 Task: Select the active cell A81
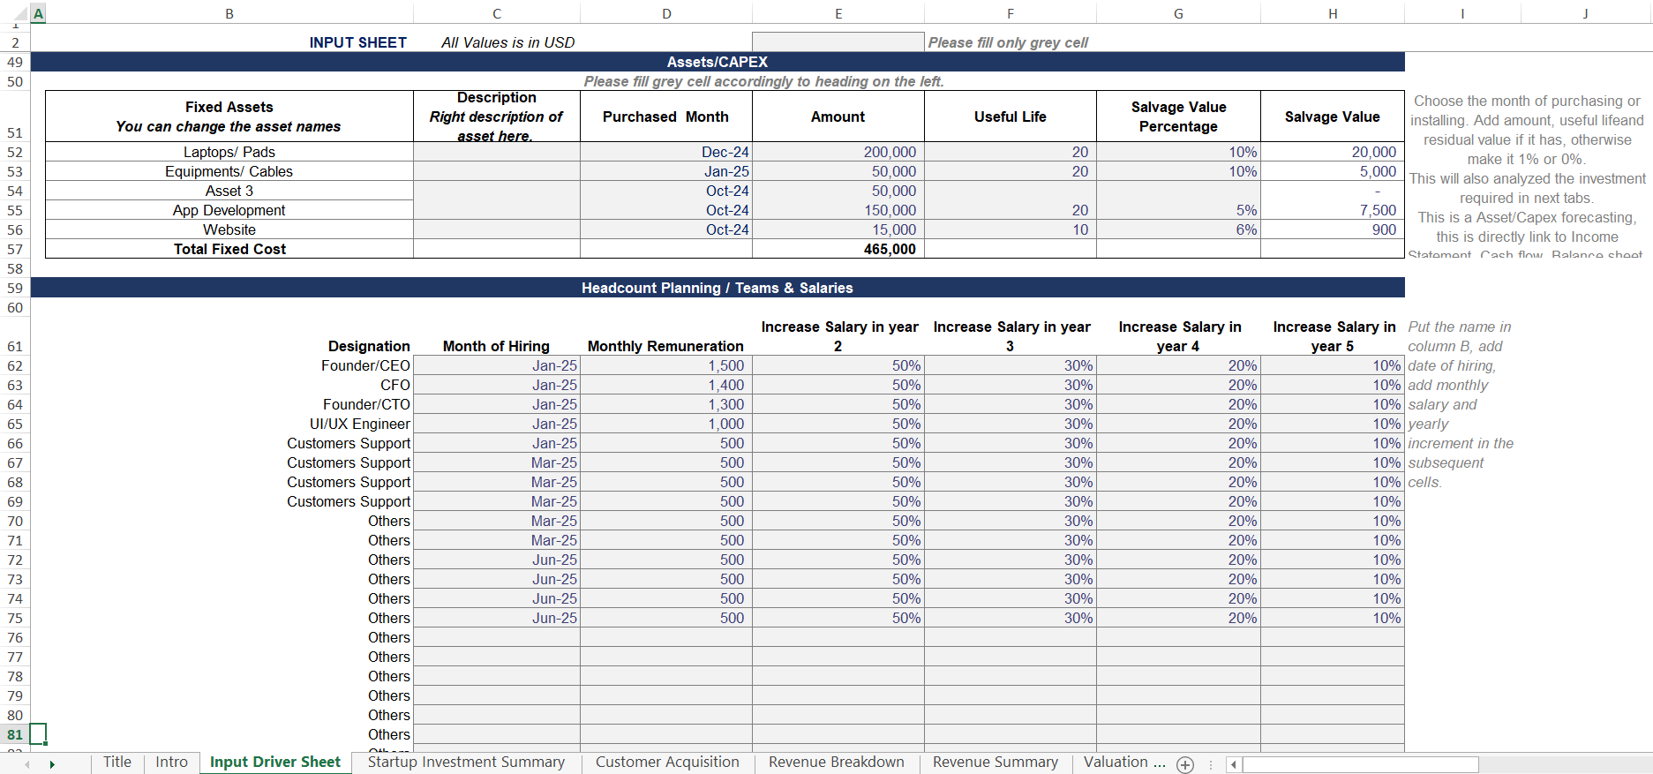[x=38, y=734]
